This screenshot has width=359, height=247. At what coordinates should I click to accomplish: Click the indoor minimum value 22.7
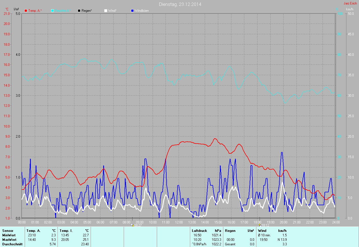coord(86,235)
